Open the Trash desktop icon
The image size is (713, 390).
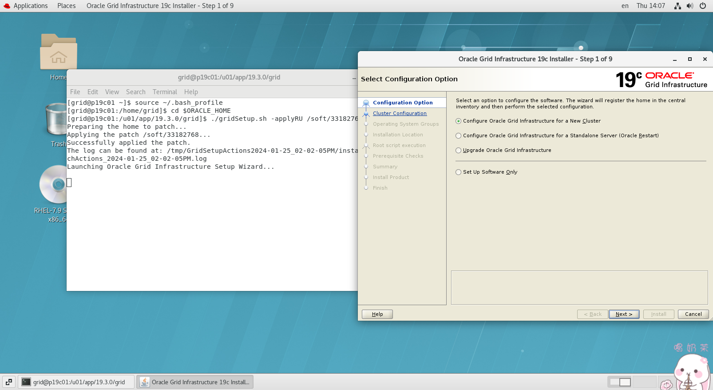[56, 119]
